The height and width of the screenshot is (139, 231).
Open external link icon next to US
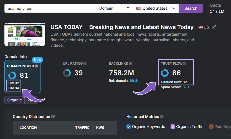pos(214,27)
